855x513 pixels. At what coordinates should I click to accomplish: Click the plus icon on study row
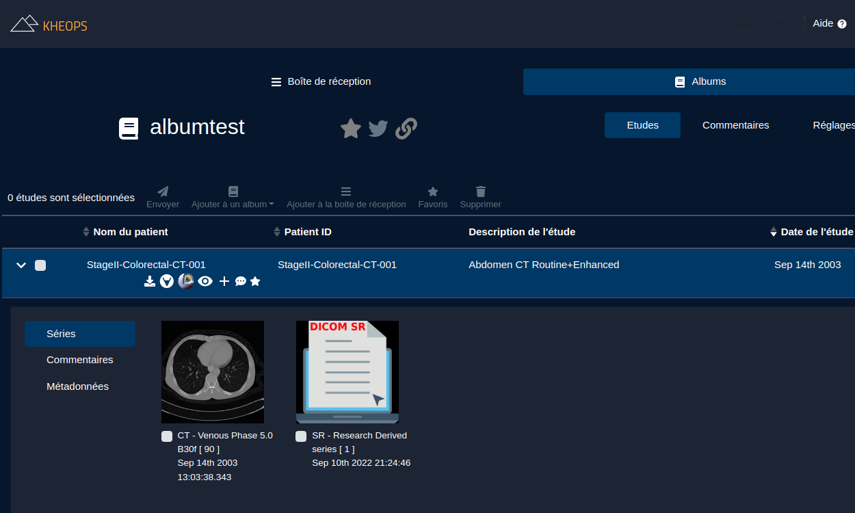(x=224, y=281)
